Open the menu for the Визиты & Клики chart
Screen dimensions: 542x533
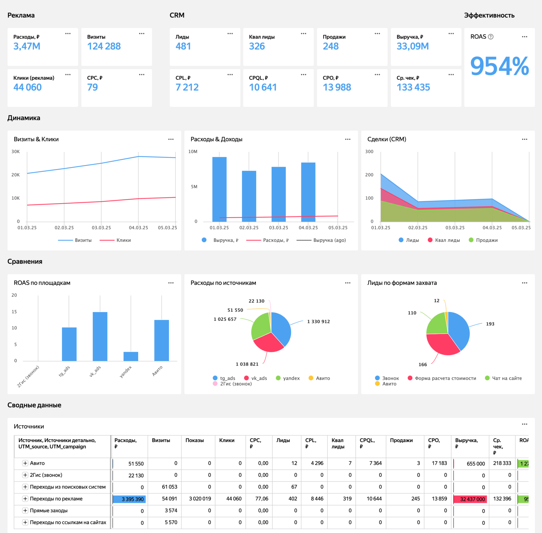[171, 139]
